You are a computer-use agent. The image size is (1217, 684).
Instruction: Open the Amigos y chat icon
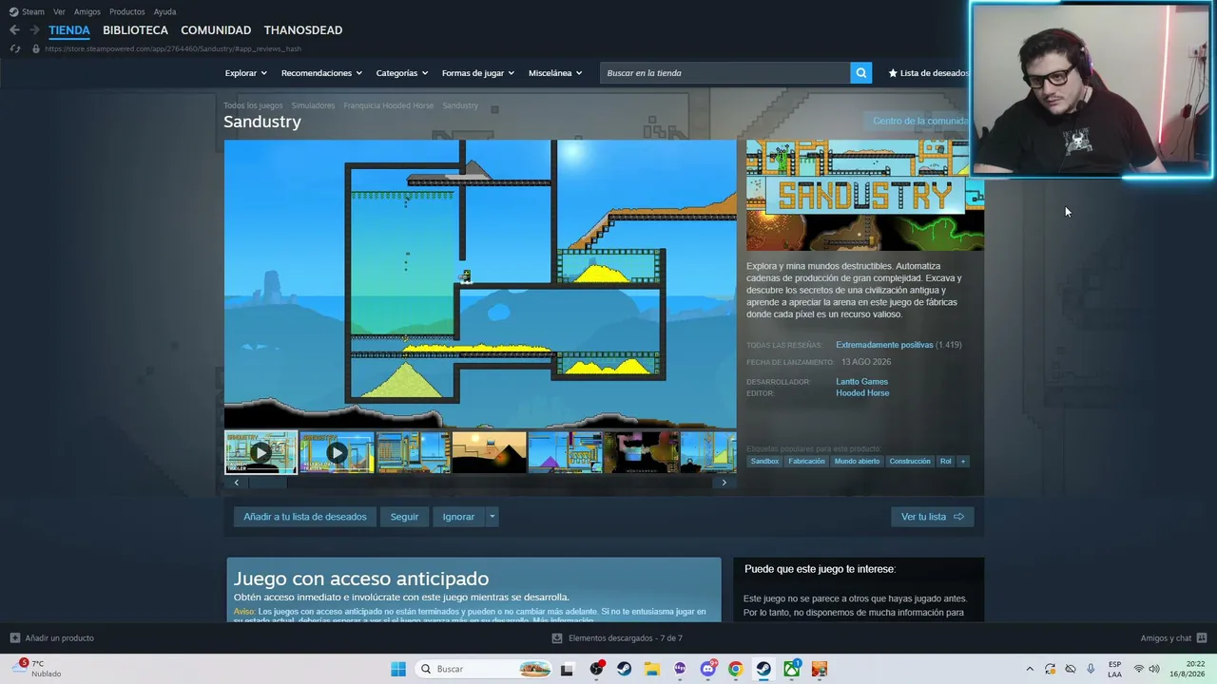(1201, 638)
